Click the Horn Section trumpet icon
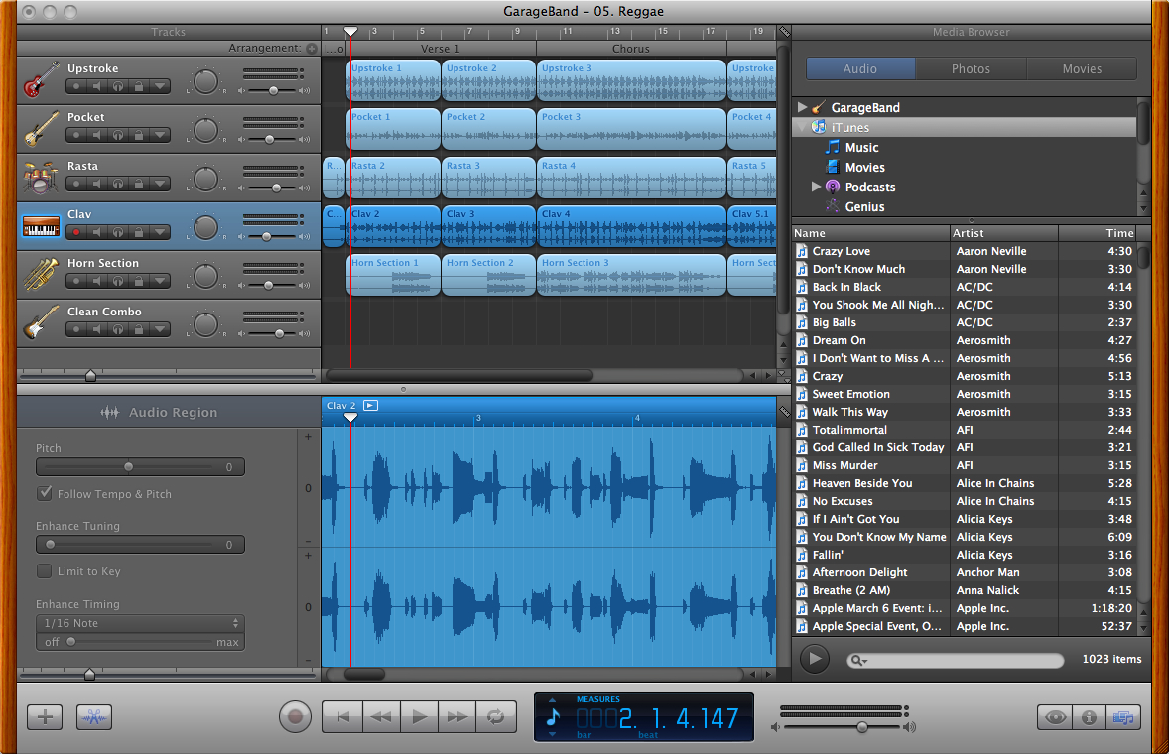Viewport: 1169px width, 754px height. pyautogui.click(x=41, y=274)
